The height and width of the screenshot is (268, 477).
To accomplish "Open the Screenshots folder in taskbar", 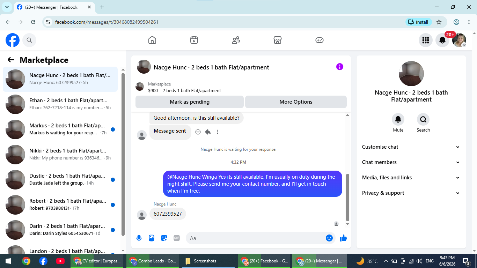I will 208,261.
